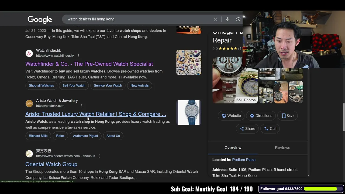Viewport: 345px width, 194px height.
Task: Select the Richard Mille chip
Action: coord(38,136)
